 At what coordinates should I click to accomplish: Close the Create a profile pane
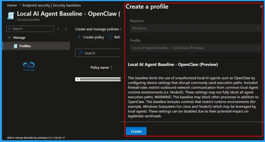click(261, 6)
